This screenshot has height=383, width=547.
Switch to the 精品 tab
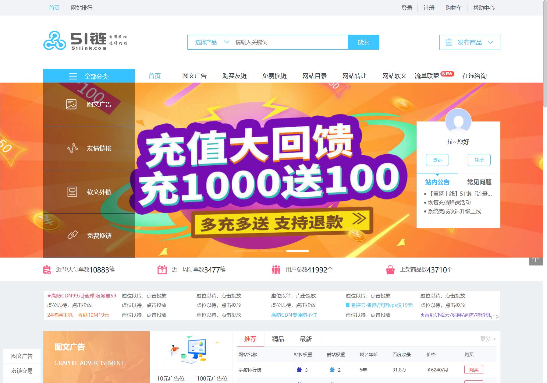278,339
